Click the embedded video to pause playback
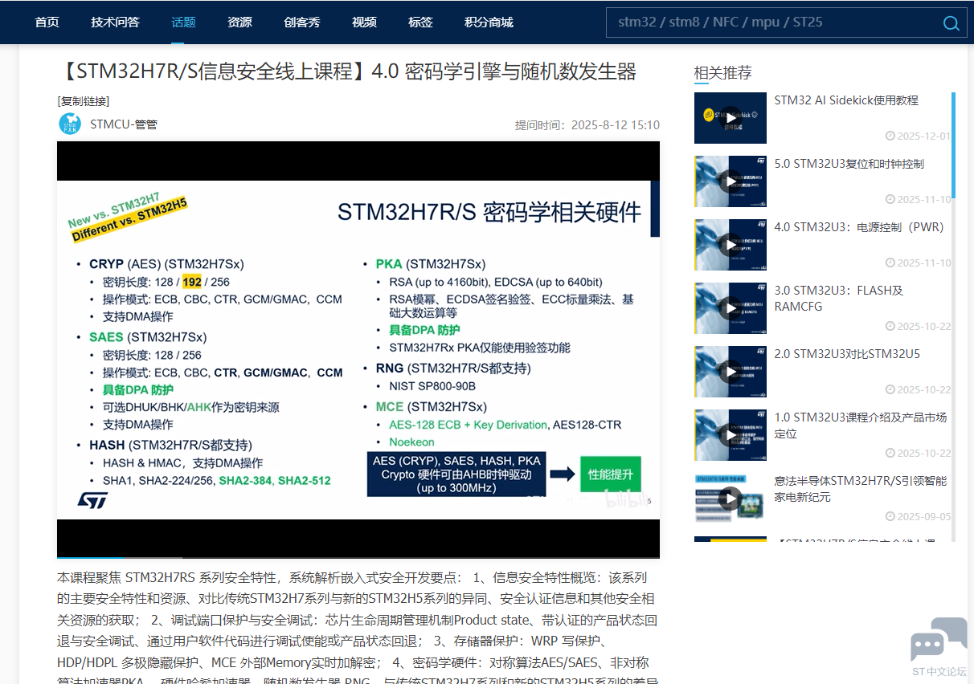974x684 pixels. tap(358, 345)
